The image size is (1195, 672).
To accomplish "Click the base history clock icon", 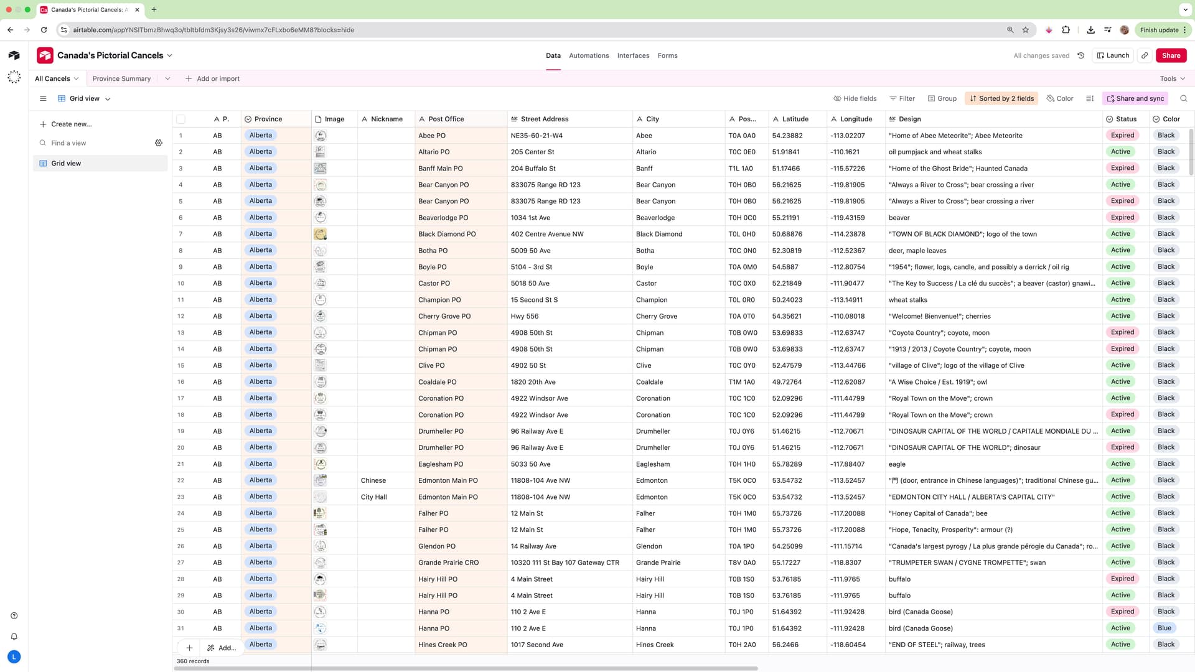I will click(x=1081, y=55).
